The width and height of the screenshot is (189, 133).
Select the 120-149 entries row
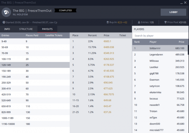pyautogui.click(x=35, y=65)
